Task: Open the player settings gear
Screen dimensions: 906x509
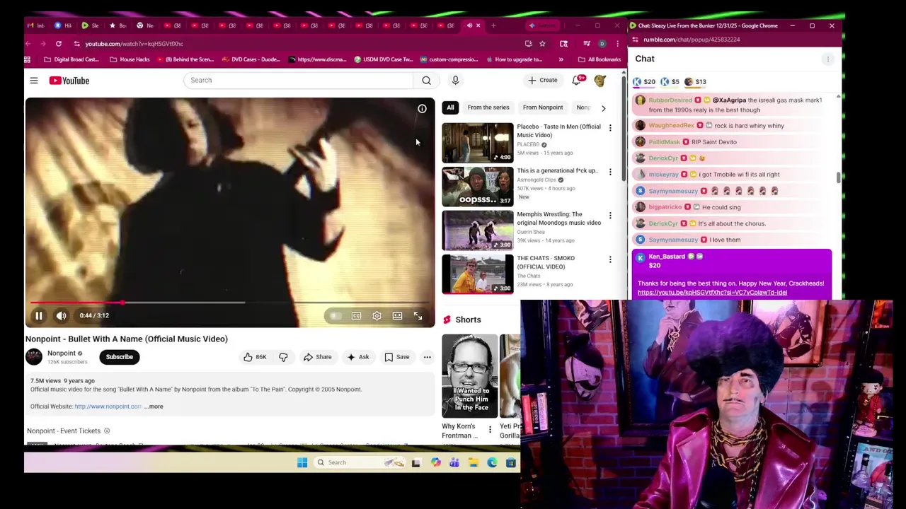Action: [x=377, y=316]
